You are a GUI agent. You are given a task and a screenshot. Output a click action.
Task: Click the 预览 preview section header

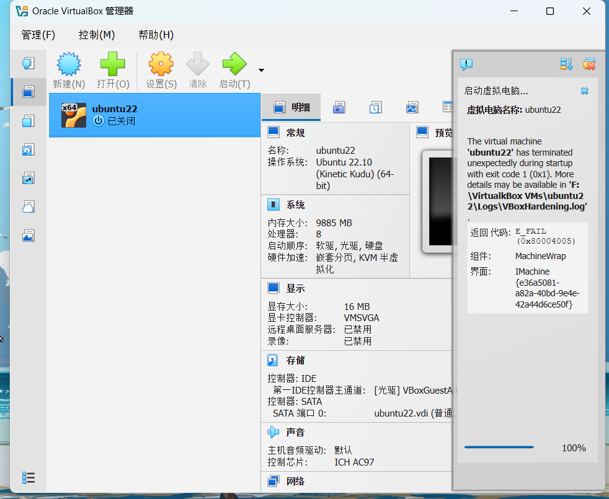443,133
